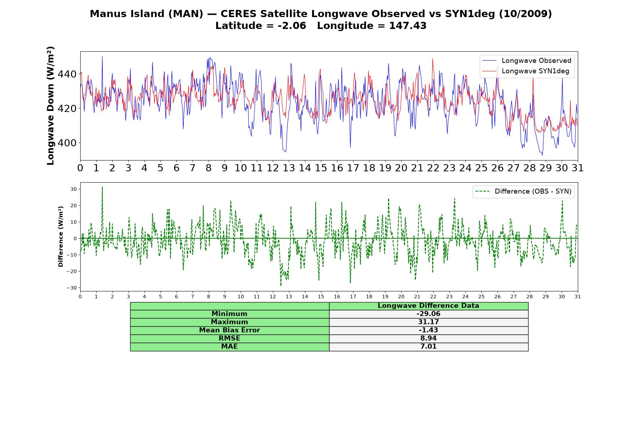Click the Longwave Difference Data header cell

pyautogui.click(x=429, y=306)
